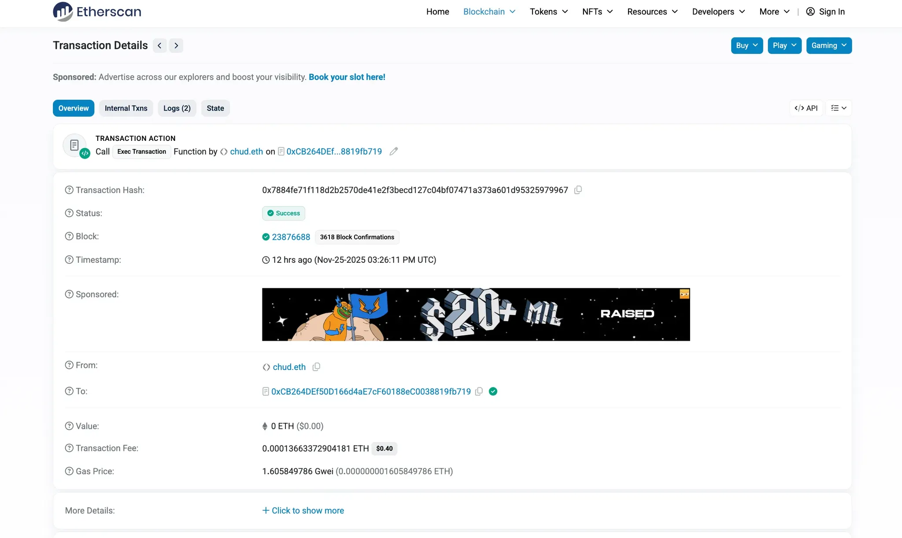Open the view options list dropdown
Image resolution: width=902 pixels, height=538 pixels.
coord(838,108)
